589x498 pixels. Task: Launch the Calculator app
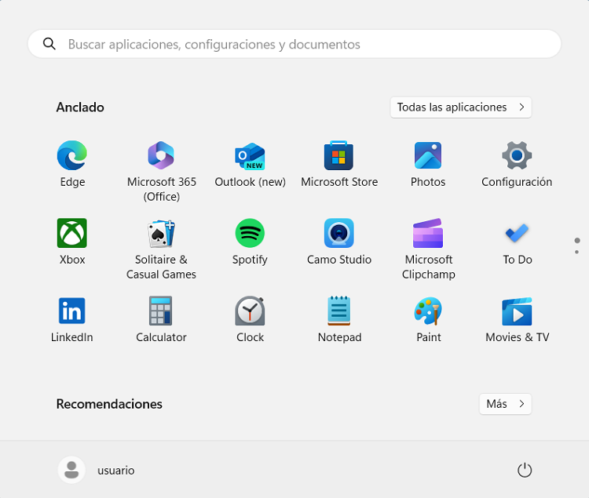161,319
